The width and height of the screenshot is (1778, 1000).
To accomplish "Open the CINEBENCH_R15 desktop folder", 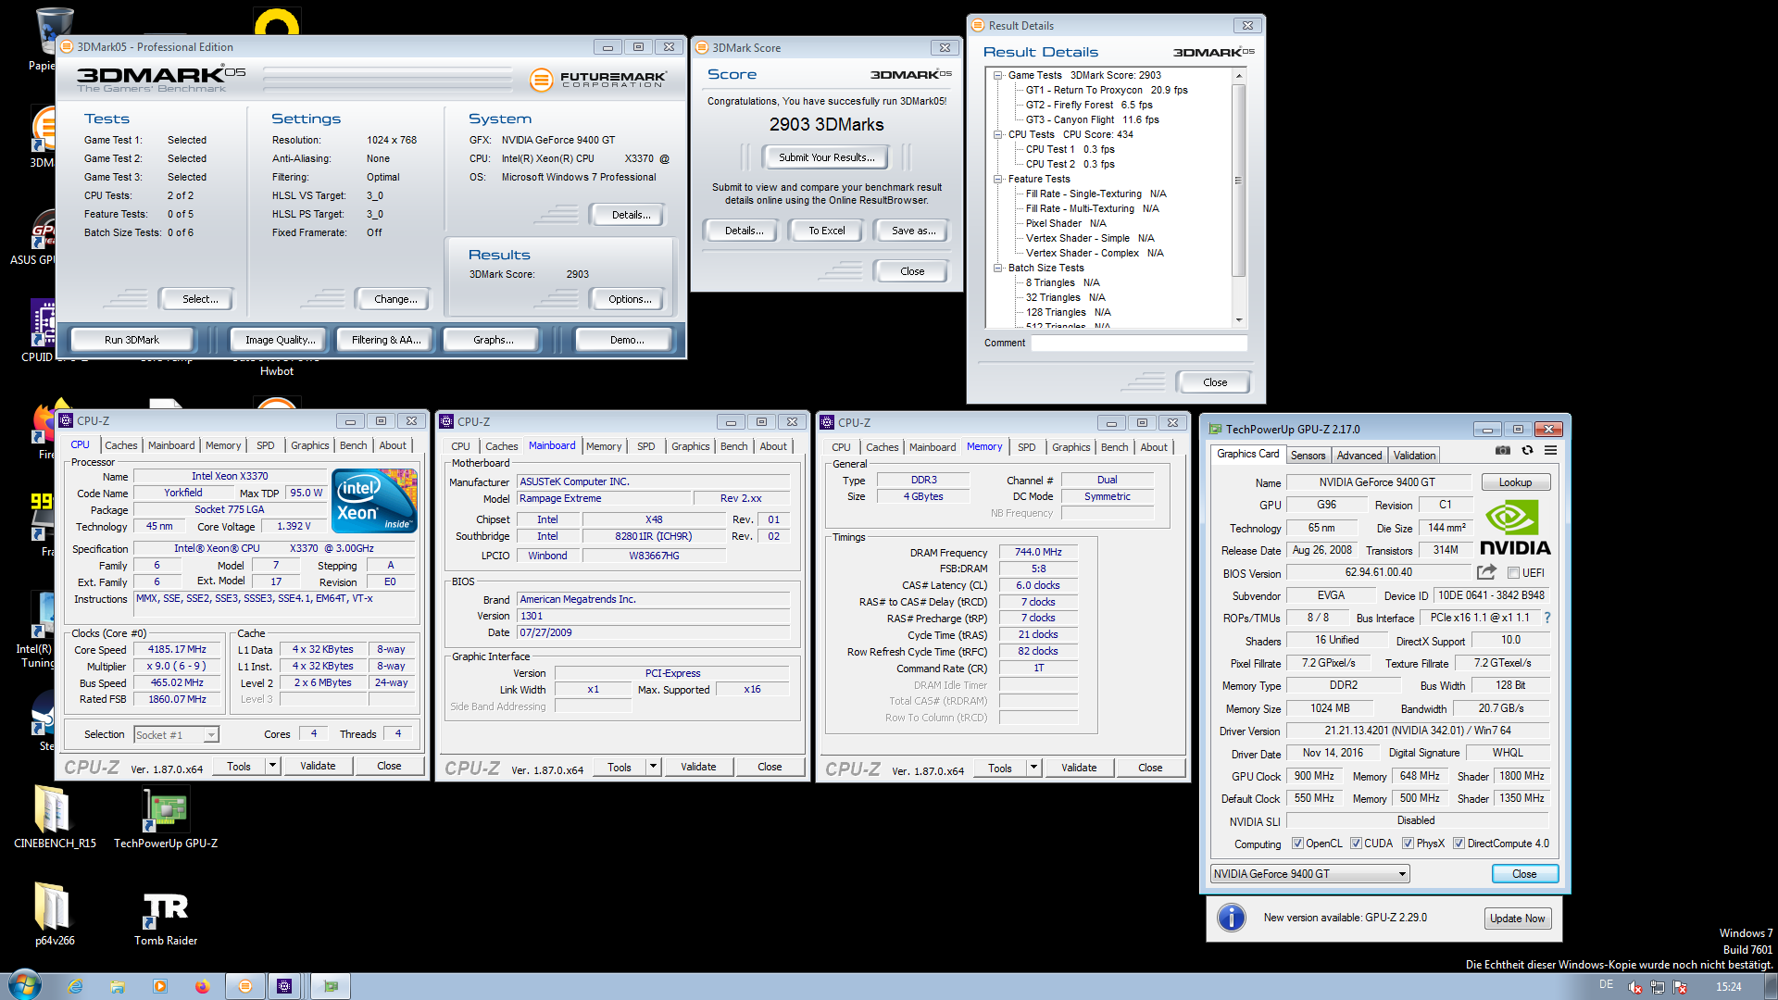I will click(x=55, y=817).
